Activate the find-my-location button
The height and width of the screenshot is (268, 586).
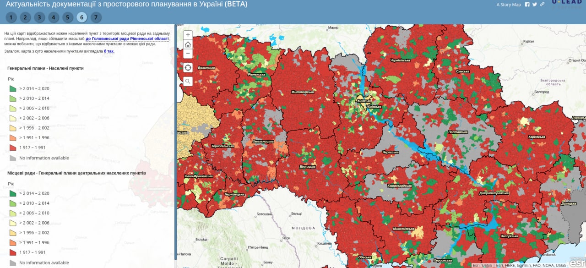pyautogui.click(x=188, y=67)
